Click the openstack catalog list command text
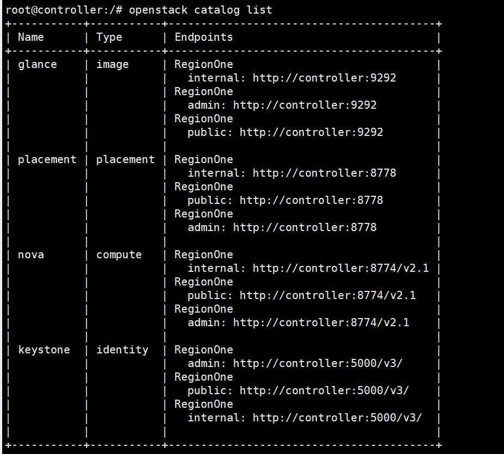Image resolution: width=504 pixels, height=454 pixels. pyautogui.click(x=200, y=10)
